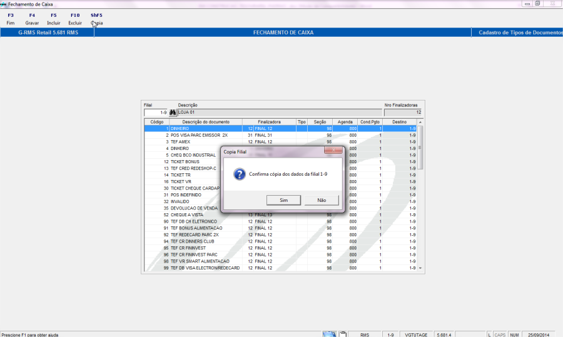Click the table's vertical scrollbar thumb

420,147
